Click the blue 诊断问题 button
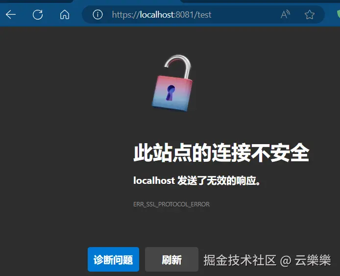This screenshot has width=340, height=276. pyautogui.click(x=113, y=259)
